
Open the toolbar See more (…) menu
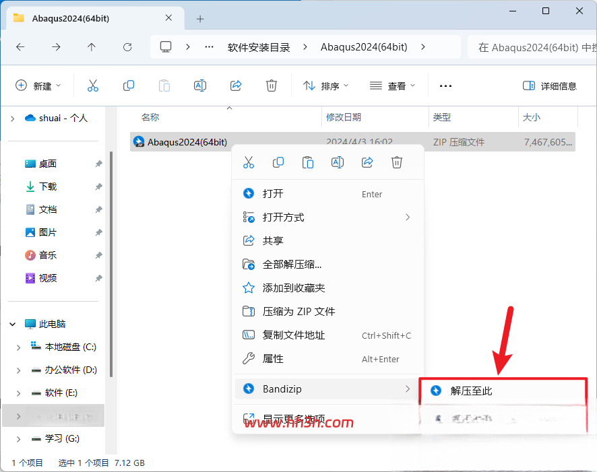coord(445,86)
